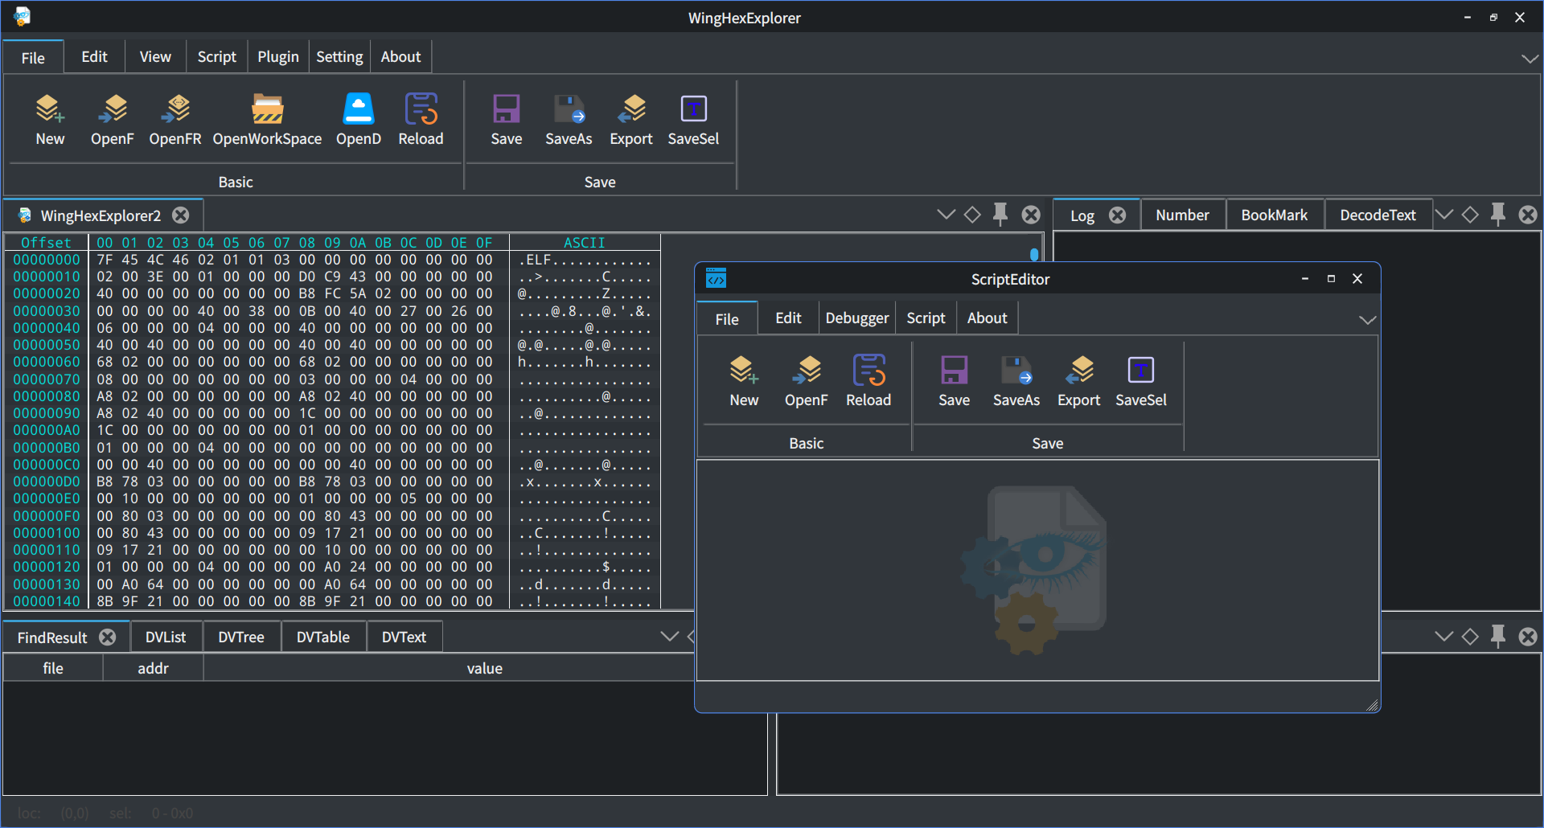Viewport: 1544px width, 828px height.
Task: Switch to the View ribbon tab
Action: point(155,57)
